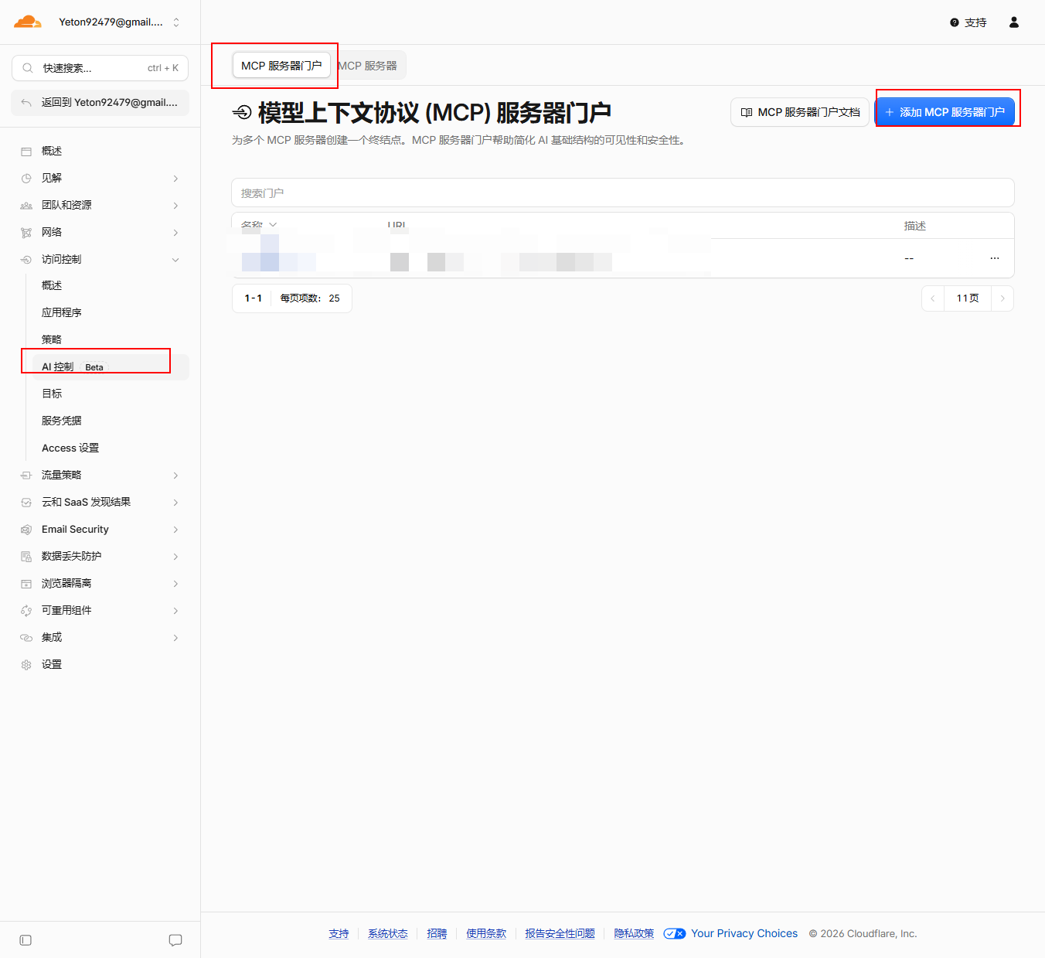Click the 添加 MCP 服务器门户 button
Image resolution: width=1045 pixels, height=958 pixels.
point(945,112)
